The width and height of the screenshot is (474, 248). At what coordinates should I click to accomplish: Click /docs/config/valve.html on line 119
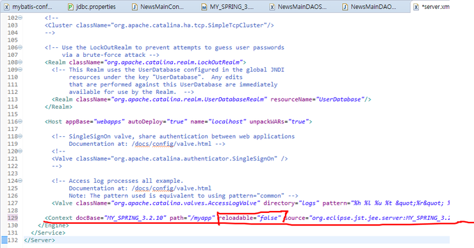(x=172, y=144)
